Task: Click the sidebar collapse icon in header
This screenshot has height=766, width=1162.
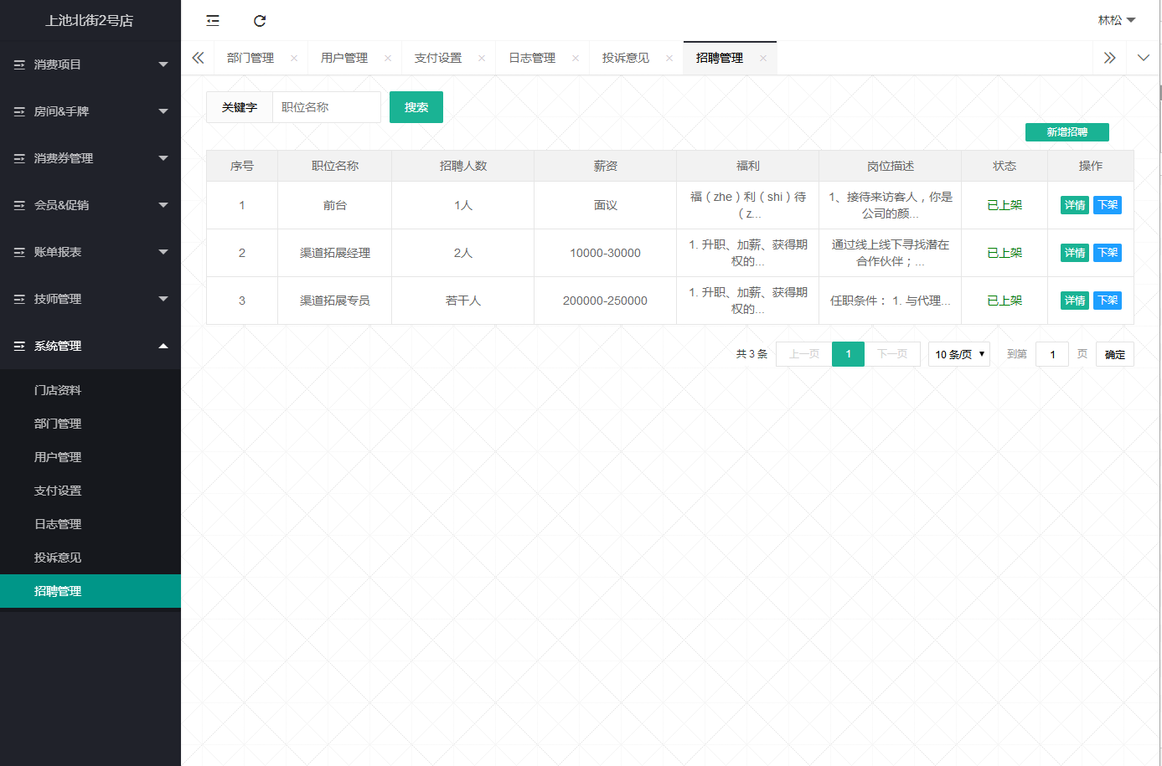Action: [x=213, y=21]
